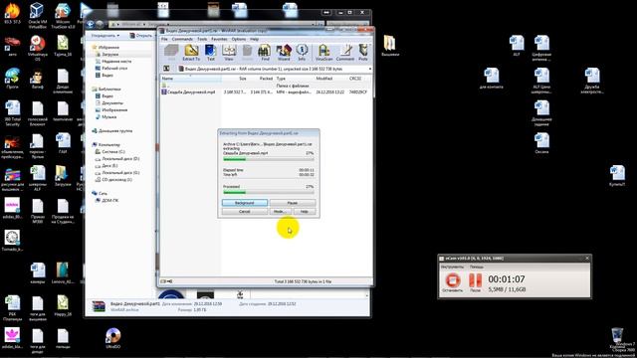This screenshot has height=358, width=637.
Task: Click the Processed total progress bar
Action: [268, 192]
